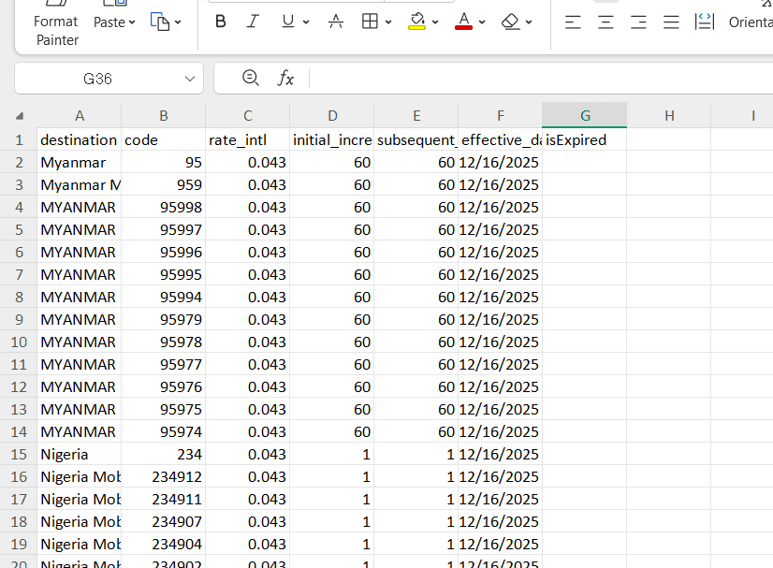
Task: Click the cell with code 95979
Action: [164, 319]
